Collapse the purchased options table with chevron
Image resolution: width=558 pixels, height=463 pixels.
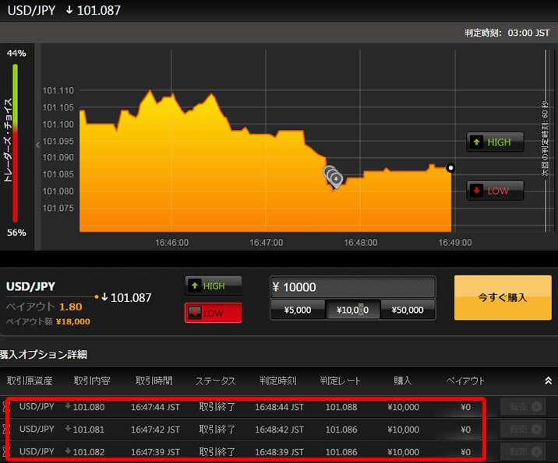(x=548, y=381)
